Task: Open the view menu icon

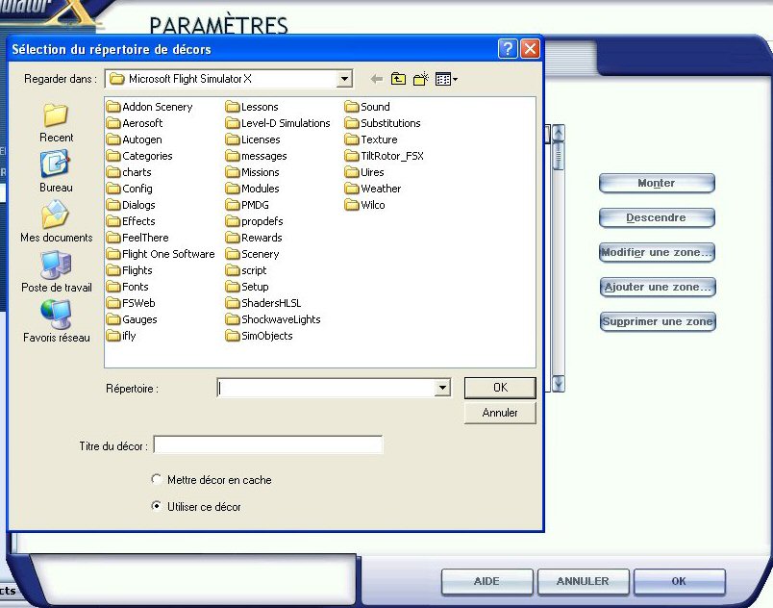Action: 446,79
